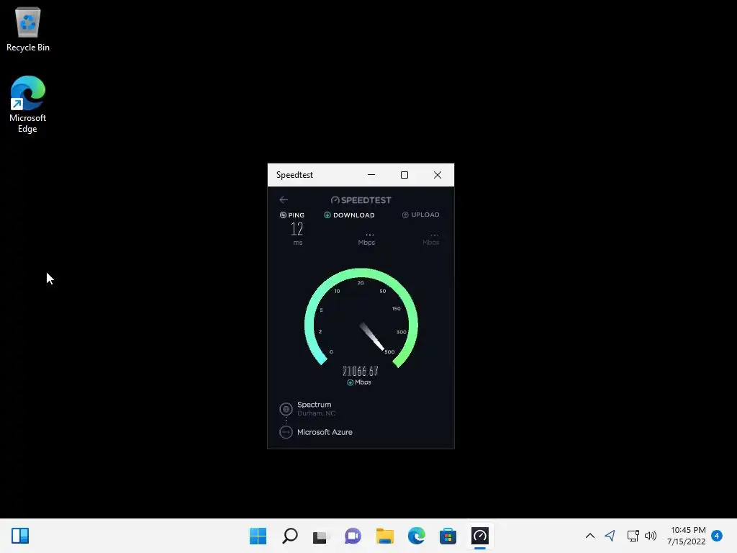The height and width of the screenshot is (553, 737).
Task: Minimize the Speedtest window
Action: click(371, 175)
